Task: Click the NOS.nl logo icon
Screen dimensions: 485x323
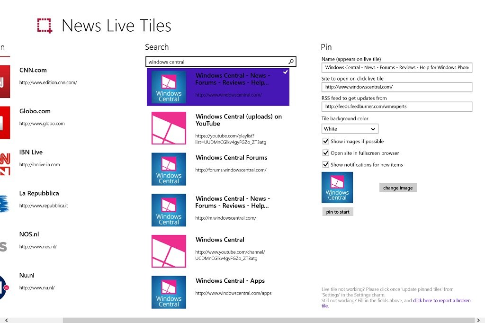Action: tap(3, 247)
